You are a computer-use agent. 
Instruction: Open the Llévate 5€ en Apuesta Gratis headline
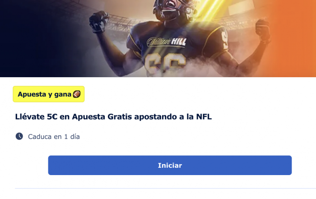coord(113,116)
